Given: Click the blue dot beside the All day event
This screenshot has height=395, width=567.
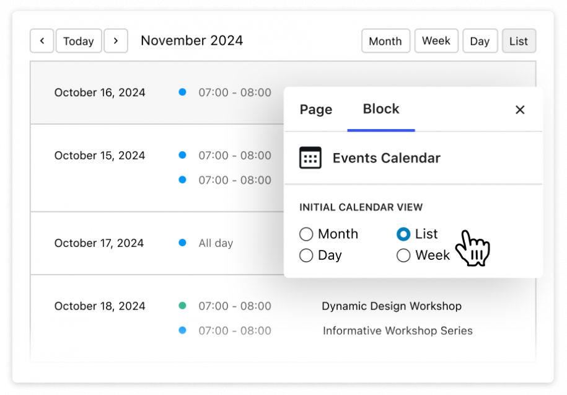Looking at the screenshot, I should point(182,243).
